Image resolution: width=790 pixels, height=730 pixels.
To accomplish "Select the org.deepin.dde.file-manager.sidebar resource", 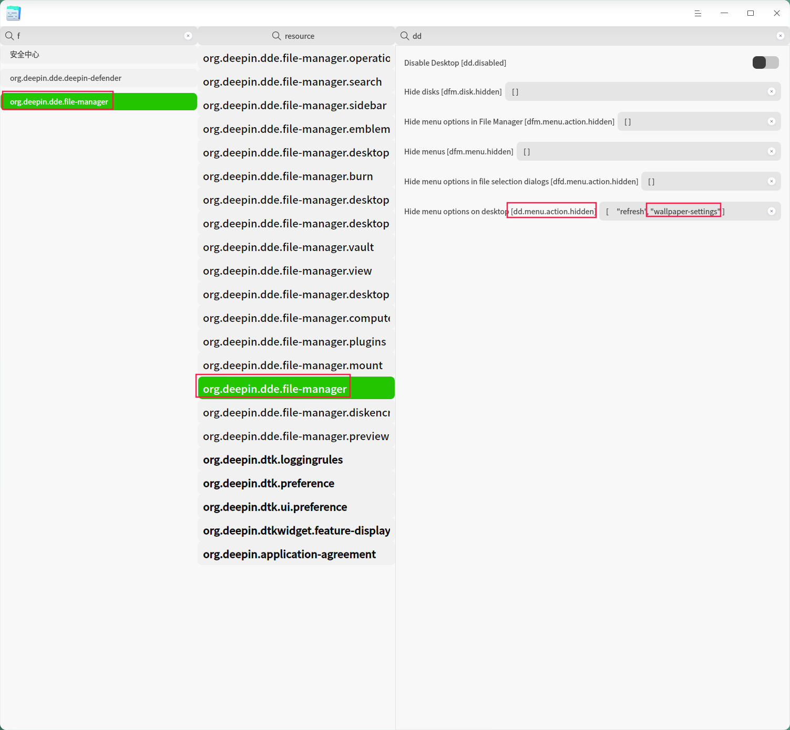I will tap(296, 105).
